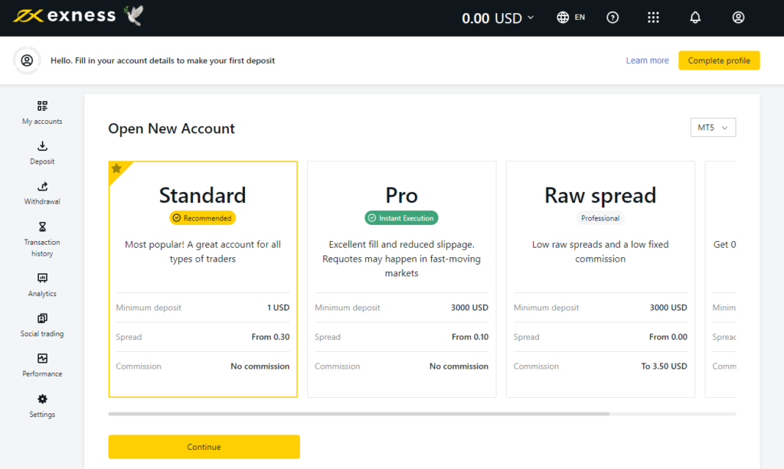Open the language globe selector
This screenshot has height=469, width=784.
[563, 18]
